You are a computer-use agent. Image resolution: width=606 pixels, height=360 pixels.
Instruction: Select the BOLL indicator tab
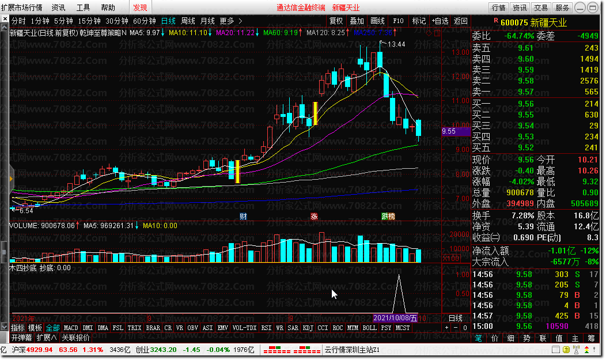[x=369, y=328]
